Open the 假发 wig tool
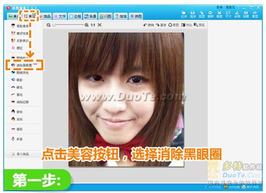The image size is (266, 193). click(x=17, y=112)
